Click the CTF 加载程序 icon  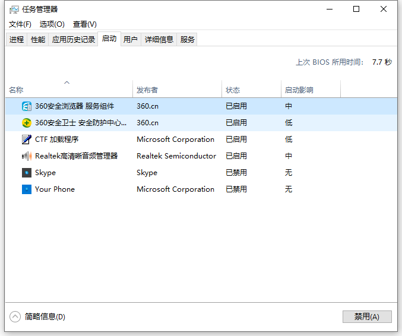[27, 140]
